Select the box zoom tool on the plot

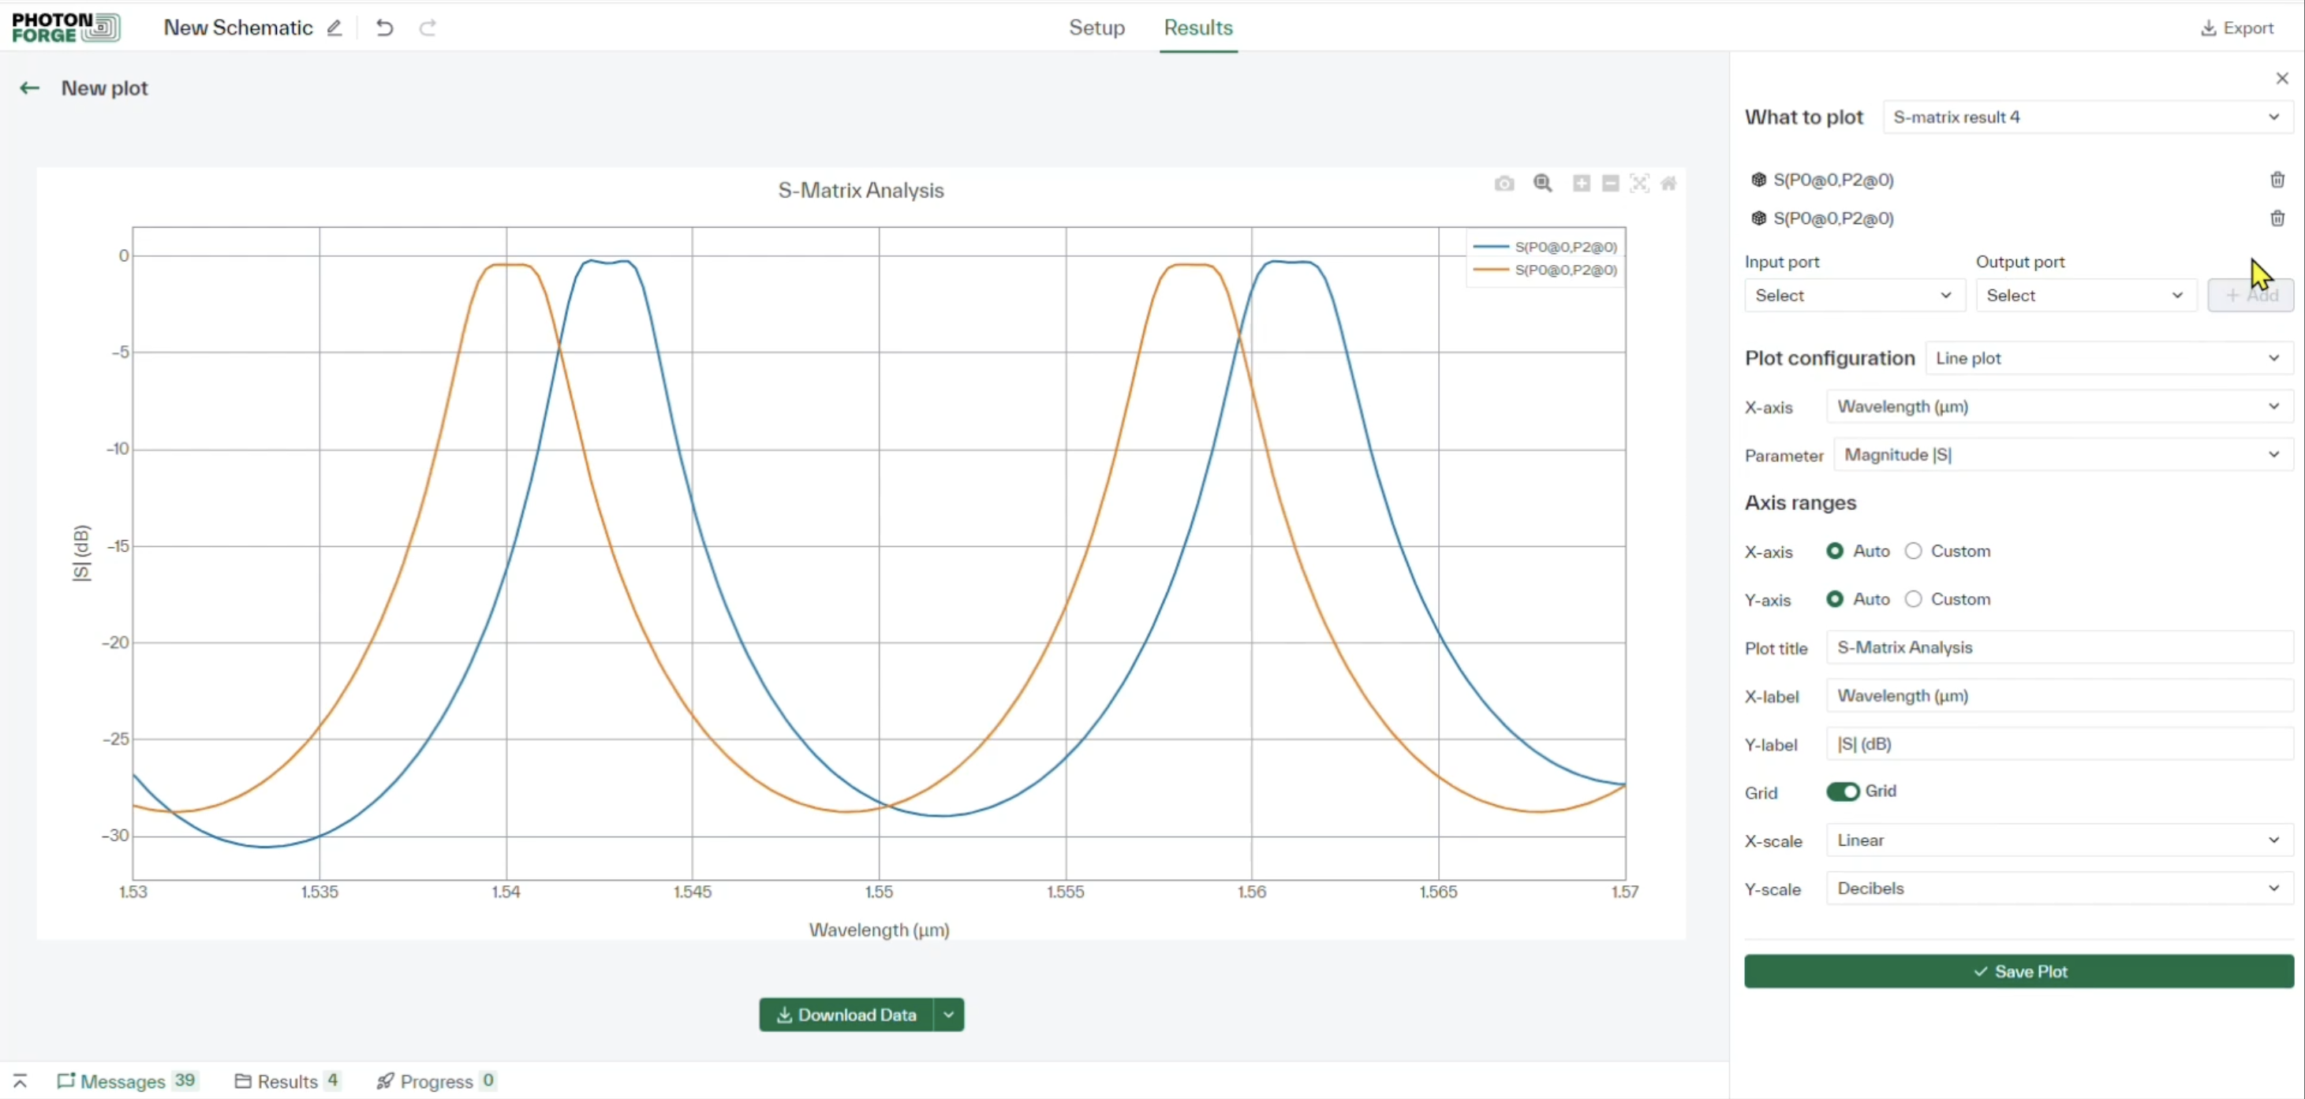[1544, 184]
